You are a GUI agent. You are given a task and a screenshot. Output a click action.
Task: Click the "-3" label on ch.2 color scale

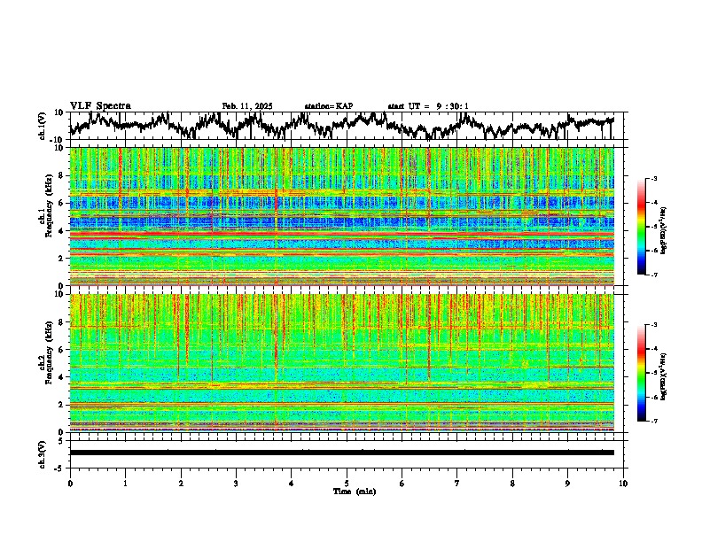pos(654,325)
